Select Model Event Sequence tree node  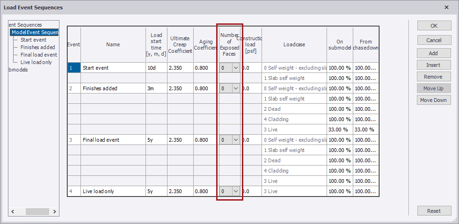pos(35,32)
